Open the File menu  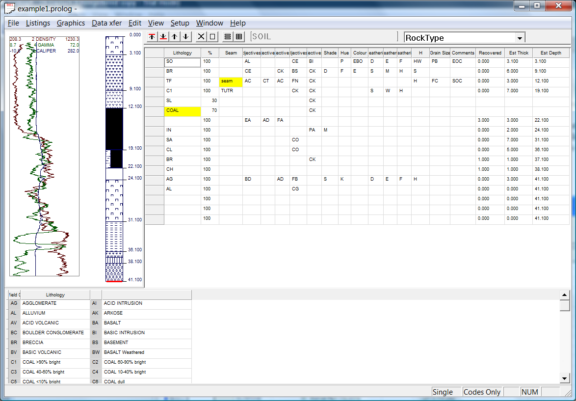pyautogui.click(x=13, y=23)
